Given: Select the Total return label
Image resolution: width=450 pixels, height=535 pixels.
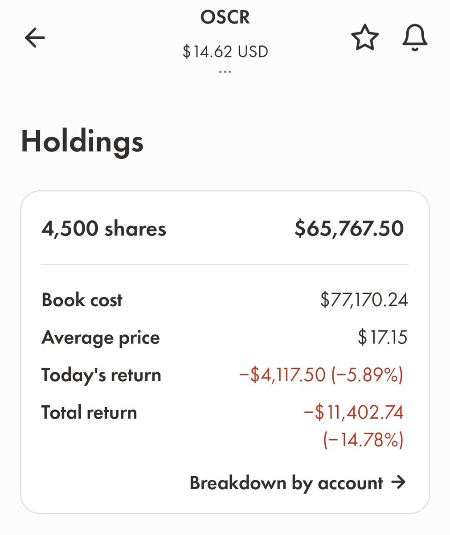Looking at the screenshot, I should tap(89, 412).
